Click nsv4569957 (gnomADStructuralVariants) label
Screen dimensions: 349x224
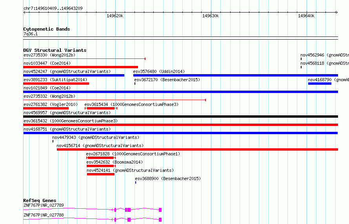pyautogui.click(x=67, y=113)
